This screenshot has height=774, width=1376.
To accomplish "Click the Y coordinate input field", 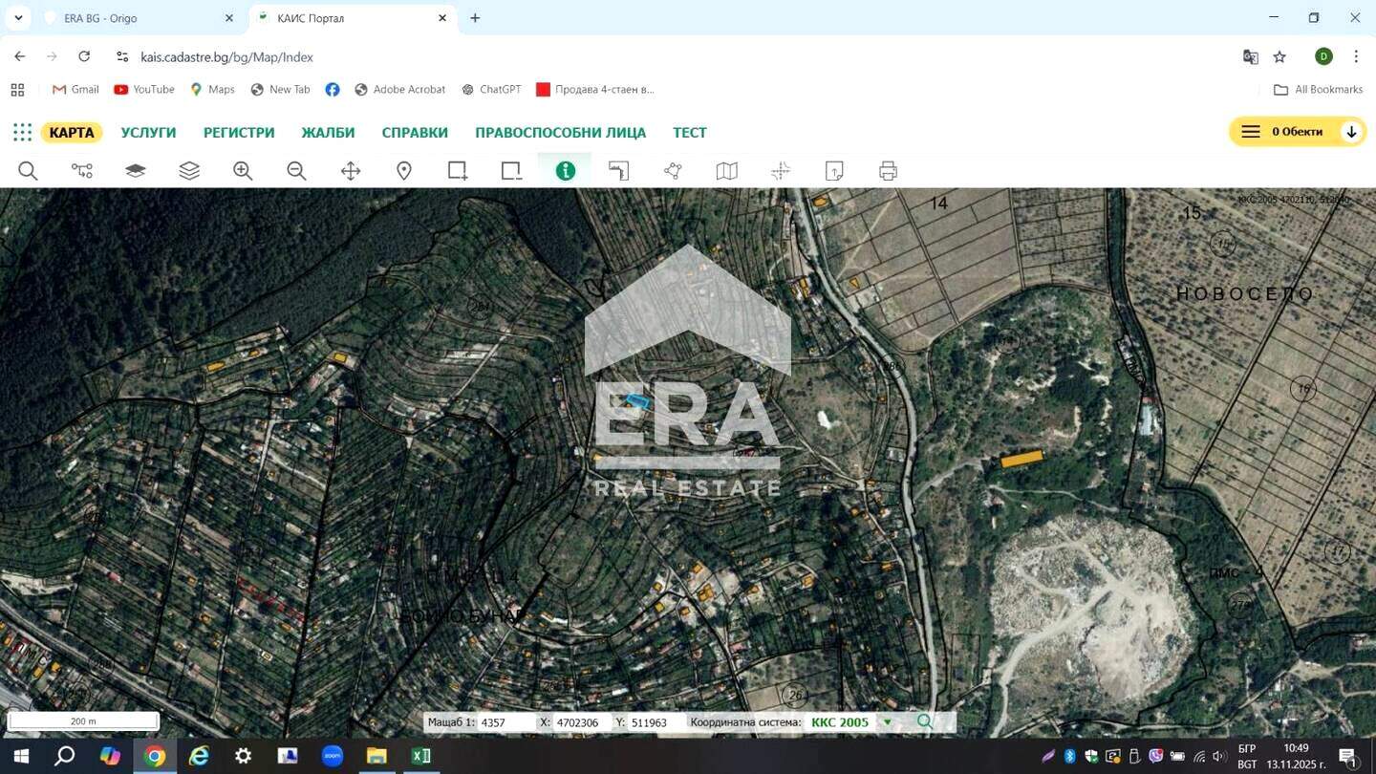I will click(656, 722).
